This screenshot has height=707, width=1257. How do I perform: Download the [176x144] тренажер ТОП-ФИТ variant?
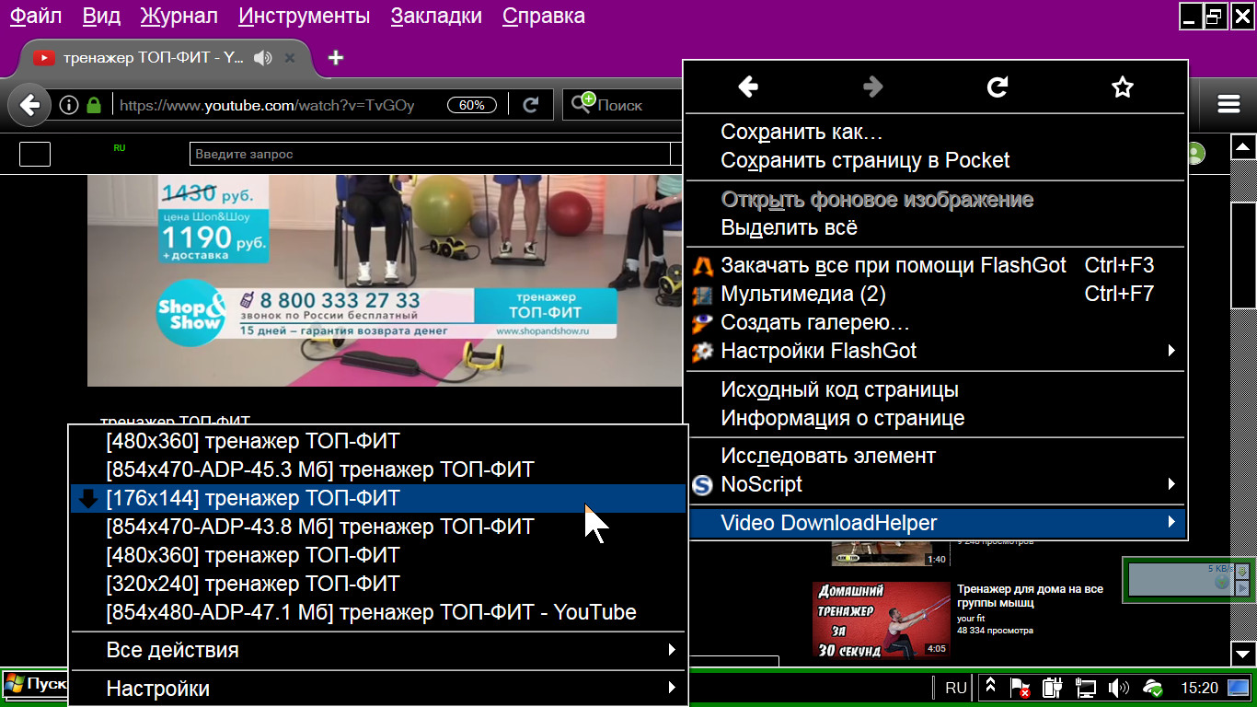click(378, 498)
